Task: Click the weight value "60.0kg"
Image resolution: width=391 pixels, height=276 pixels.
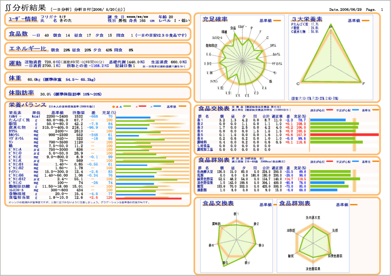Action: pyautogui.click(x=34, y=80)
